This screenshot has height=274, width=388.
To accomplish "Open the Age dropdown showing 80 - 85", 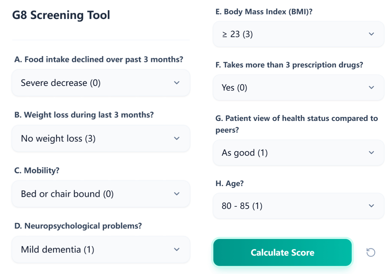I will [298, 206].
